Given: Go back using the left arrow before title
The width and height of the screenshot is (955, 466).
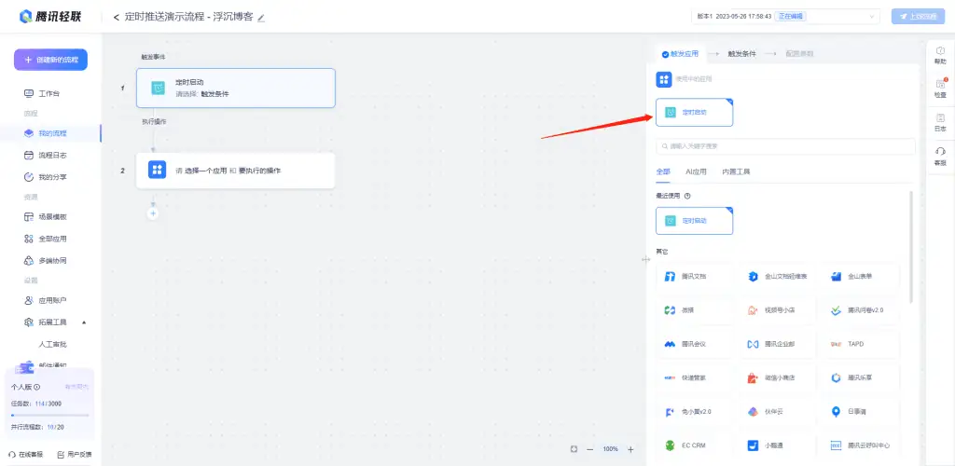Looking at the screenshot, I should coord(116,17).
